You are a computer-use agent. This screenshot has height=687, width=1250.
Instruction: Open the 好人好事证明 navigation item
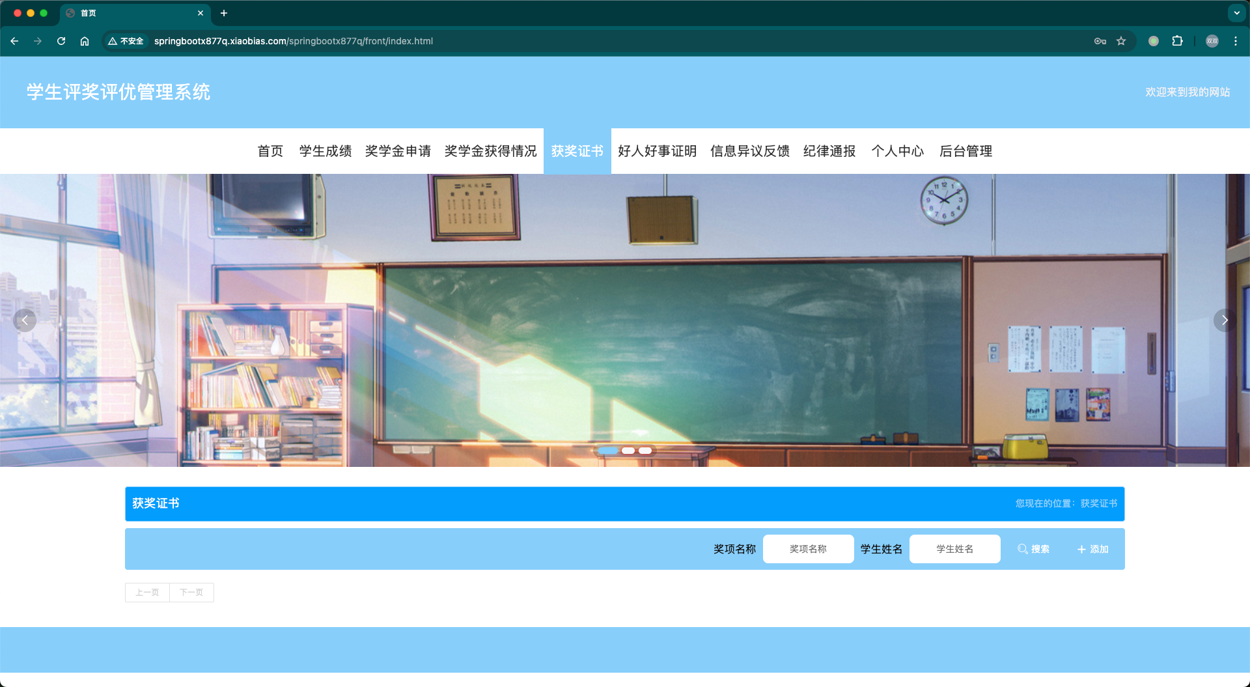658,151
